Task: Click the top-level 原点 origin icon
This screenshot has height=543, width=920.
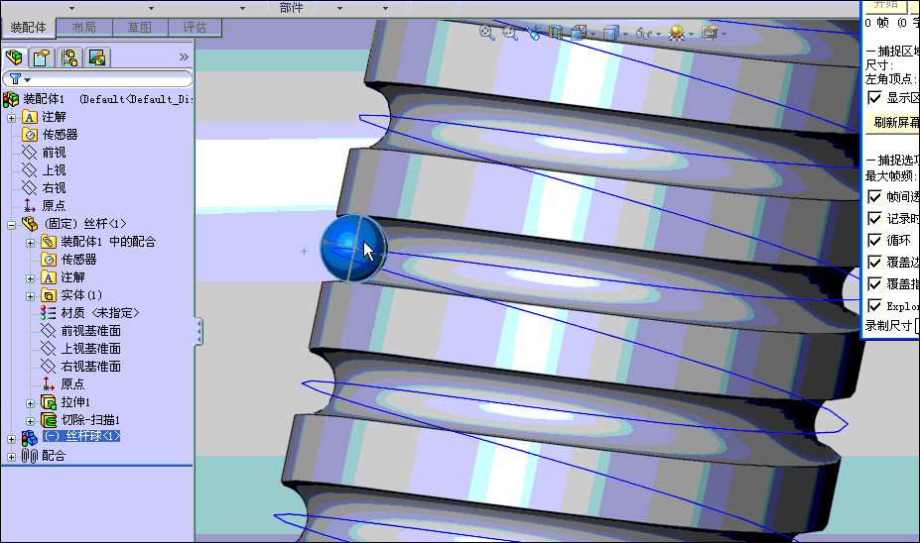Action: coord(30,205)
